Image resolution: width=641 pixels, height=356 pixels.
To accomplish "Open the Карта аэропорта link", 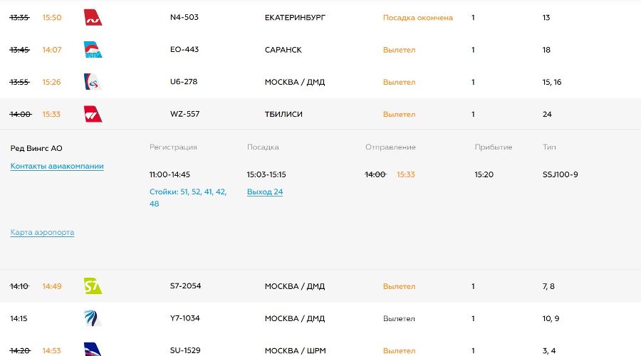I will click(42, 232).
